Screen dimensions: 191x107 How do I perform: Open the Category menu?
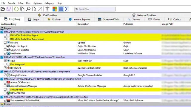(x=49, y=3)
